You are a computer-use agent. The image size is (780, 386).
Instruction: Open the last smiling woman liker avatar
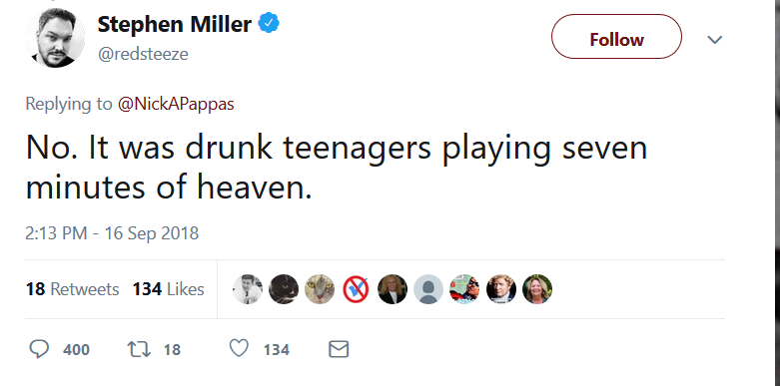tap(537, 289)
